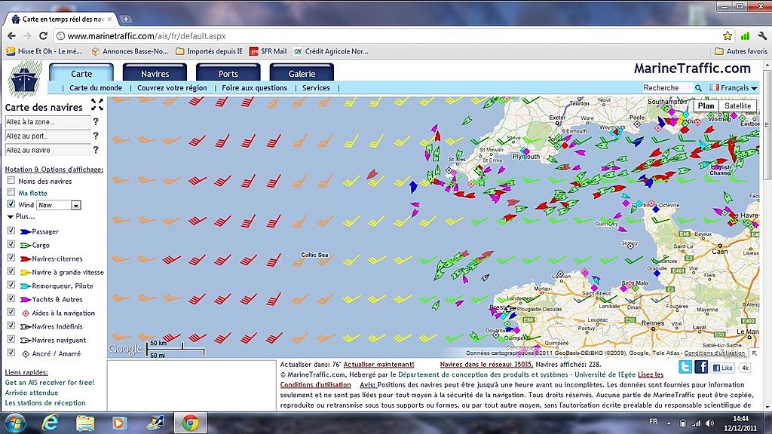Open help for 'Allez au port'
The height and width of the screenshot is (434, 772).
click(x=96, y=136)
